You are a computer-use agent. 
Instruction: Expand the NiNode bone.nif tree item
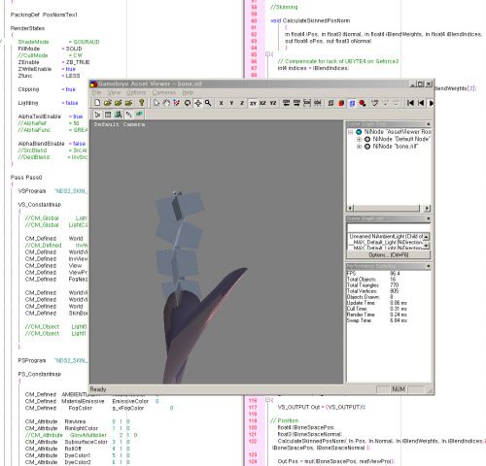(359, 147)
